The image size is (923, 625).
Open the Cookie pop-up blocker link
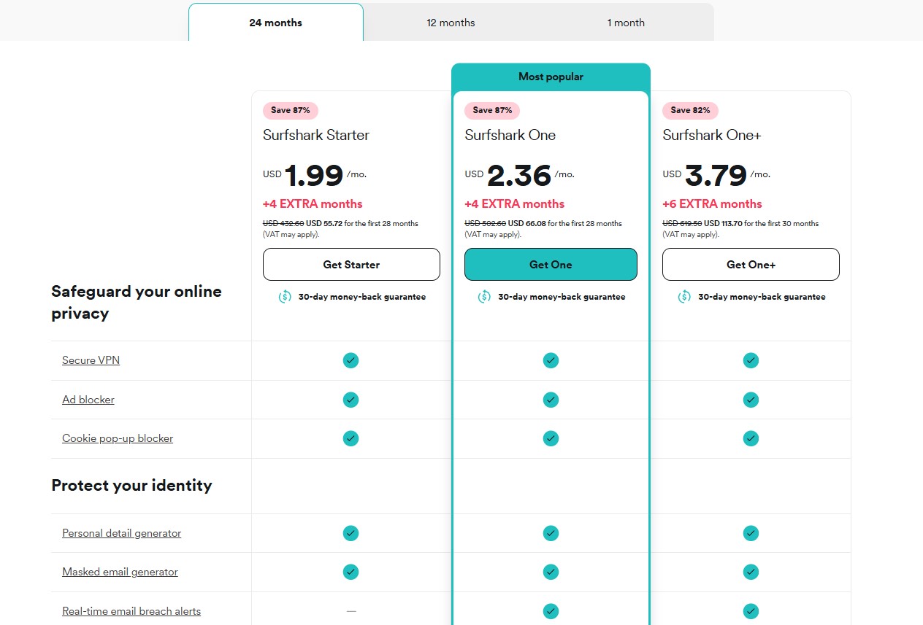point(118,438)
